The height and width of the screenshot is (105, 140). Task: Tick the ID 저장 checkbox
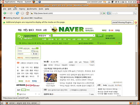coord(33,51)
